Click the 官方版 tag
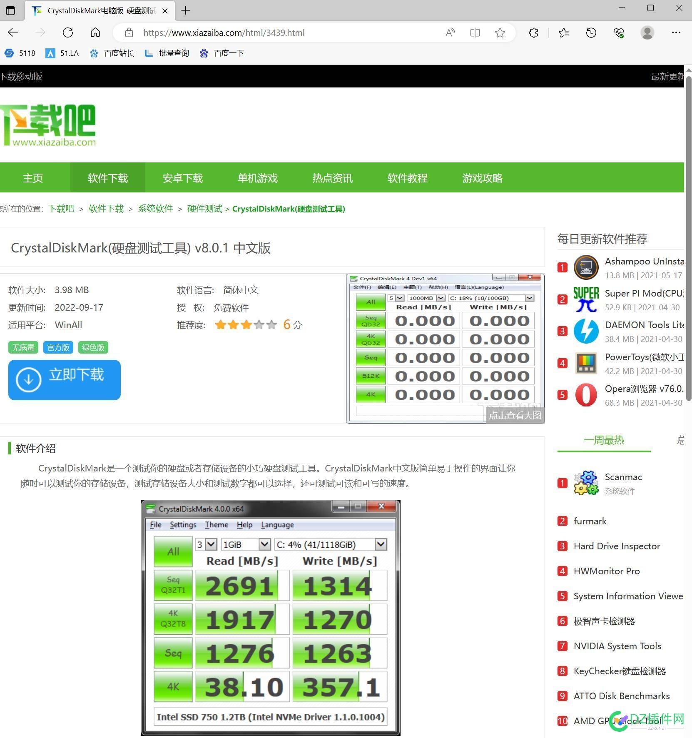 (x=58, y=347)
